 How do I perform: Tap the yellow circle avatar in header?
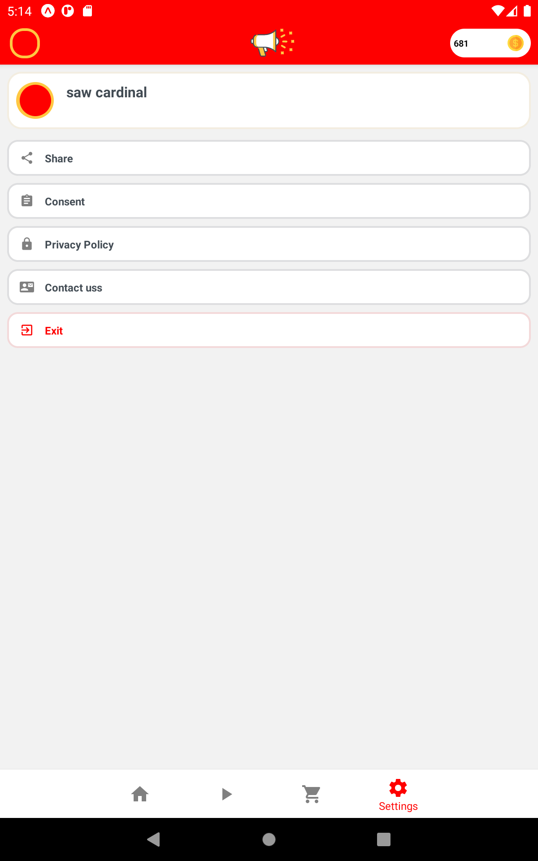pyautogui.click(x=25, y=43)
